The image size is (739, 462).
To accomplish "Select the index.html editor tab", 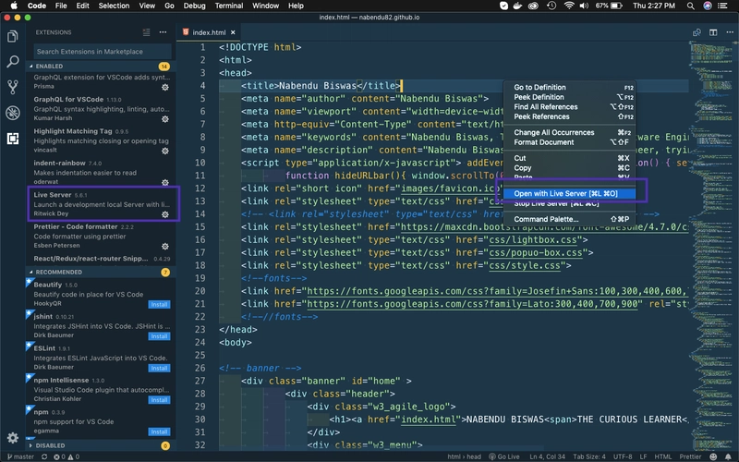I will (209, 32).
